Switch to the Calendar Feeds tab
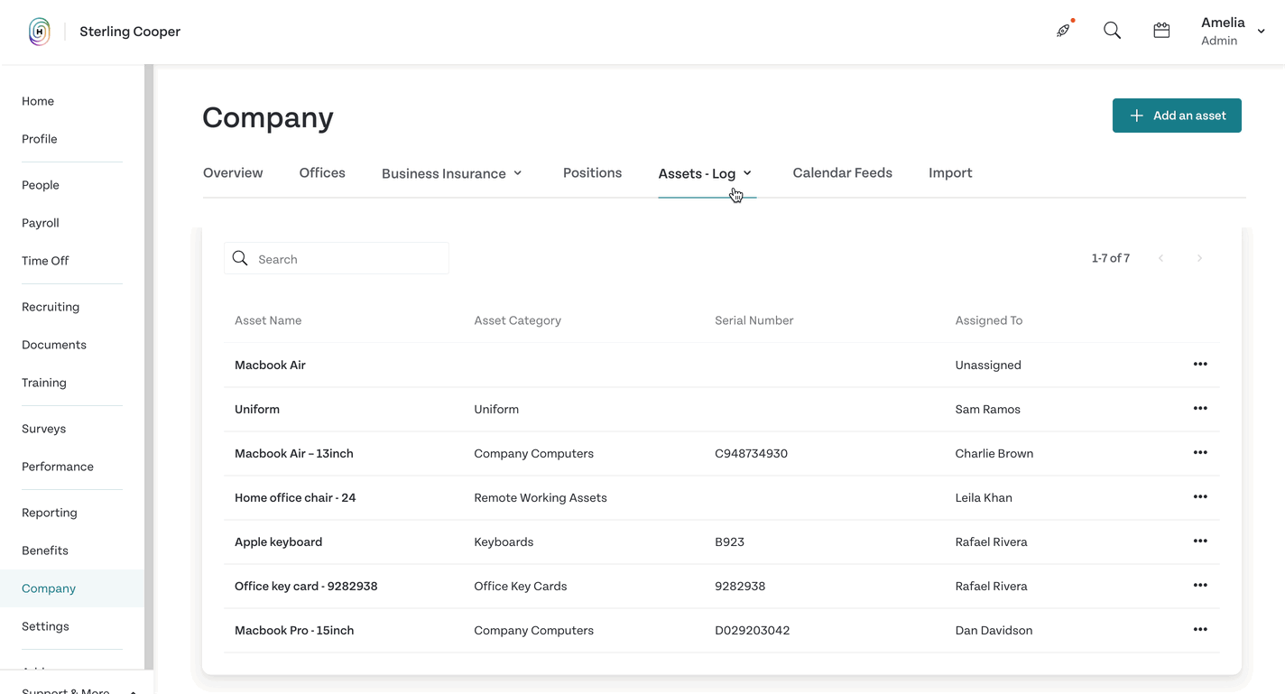 [842, 173]
